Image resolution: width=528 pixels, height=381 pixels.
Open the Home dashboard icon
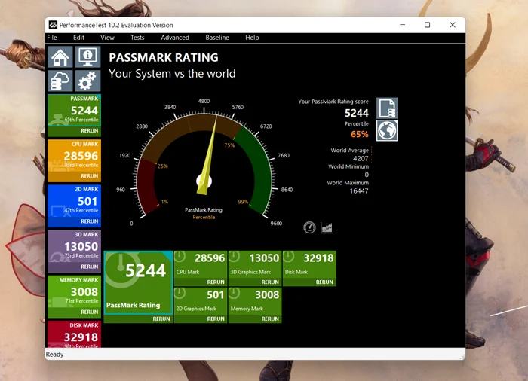tap(60, 57)
